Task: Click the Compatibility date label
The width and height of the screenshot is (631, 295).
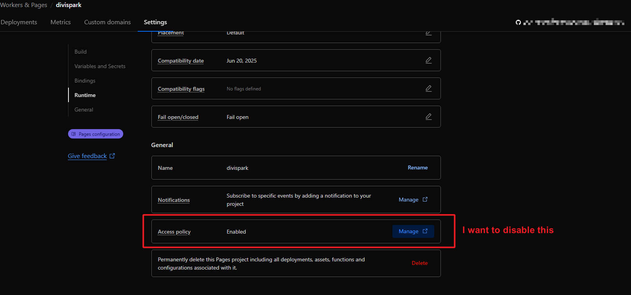Action: tap(181, 61)
